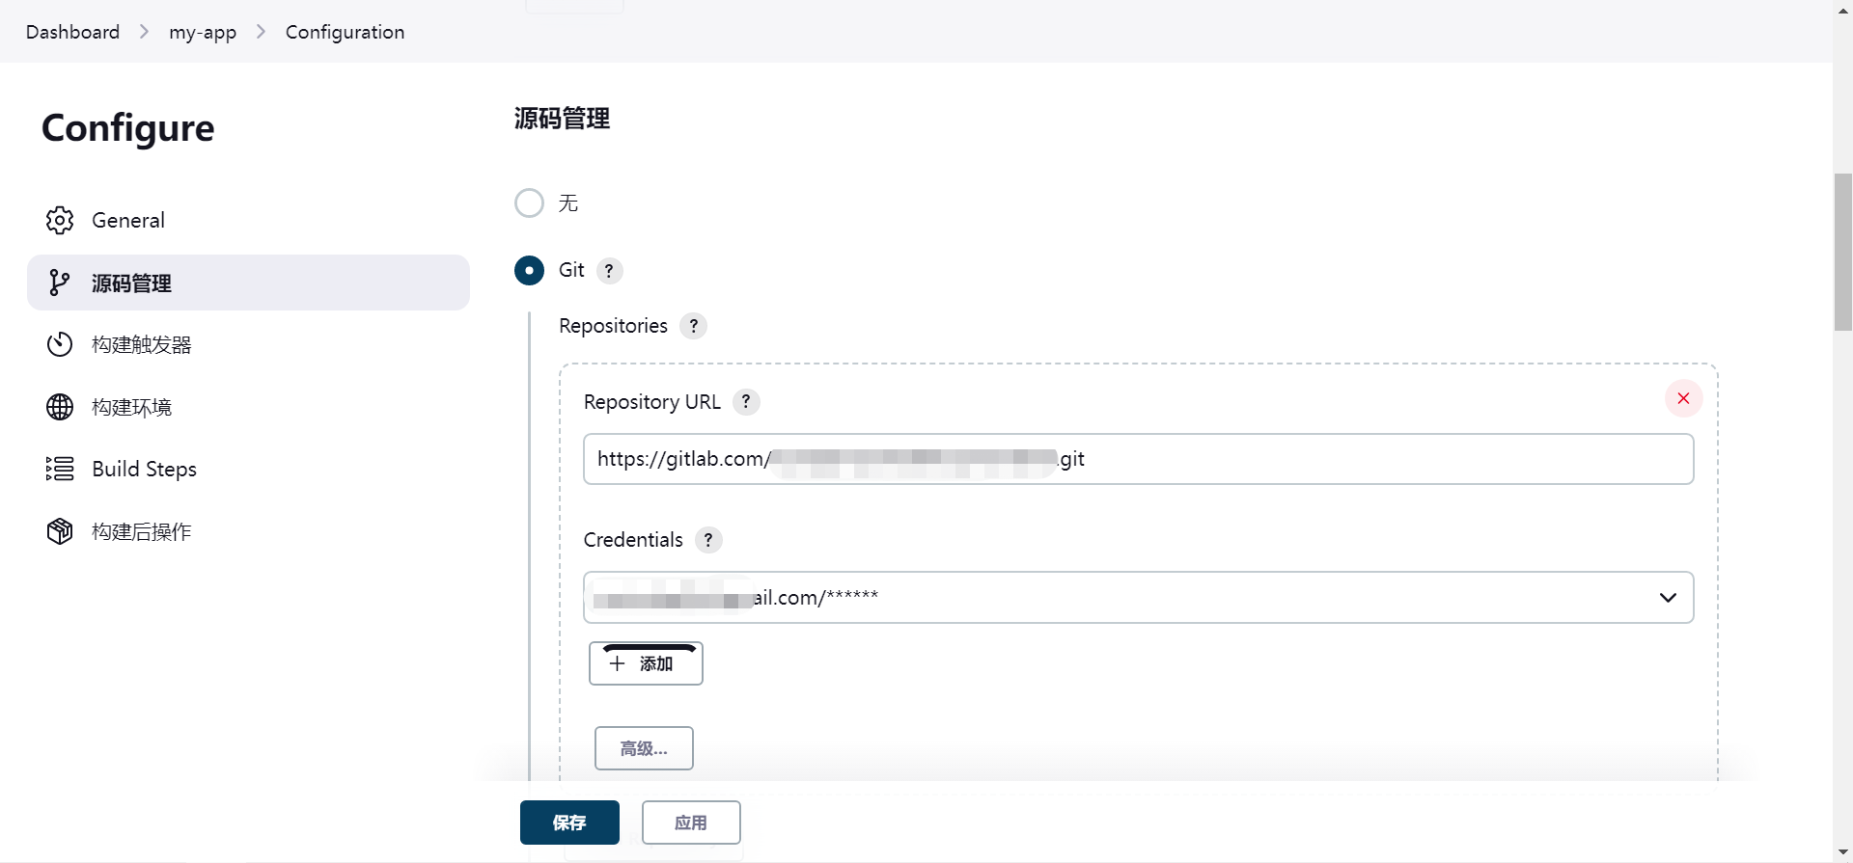Click into the Repository URL text field
The image size is (1853, 863).
click(1351, 459)
